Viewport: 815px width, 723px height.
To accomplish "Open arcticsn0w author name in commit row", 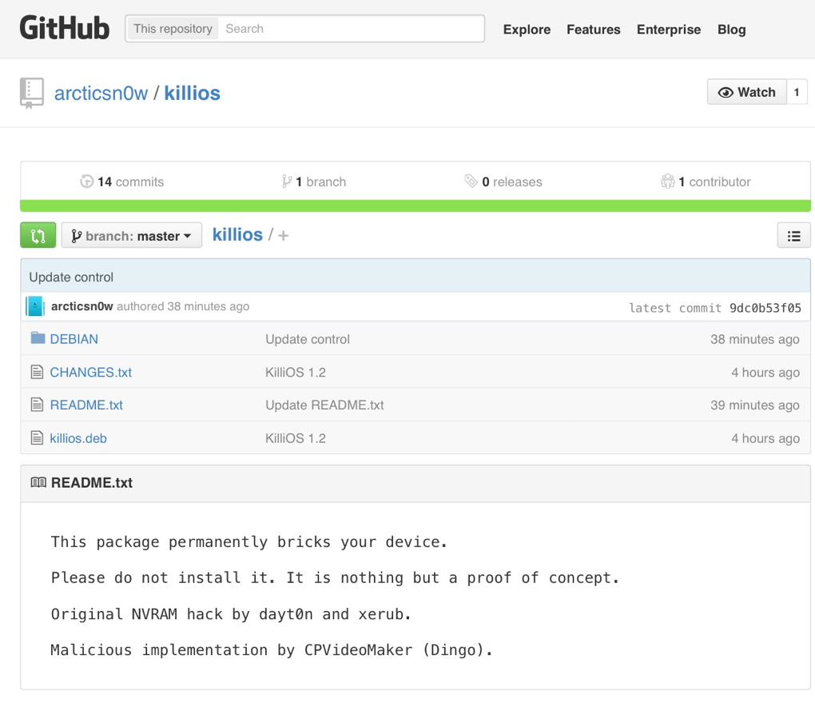I will (x=82, y=306).
